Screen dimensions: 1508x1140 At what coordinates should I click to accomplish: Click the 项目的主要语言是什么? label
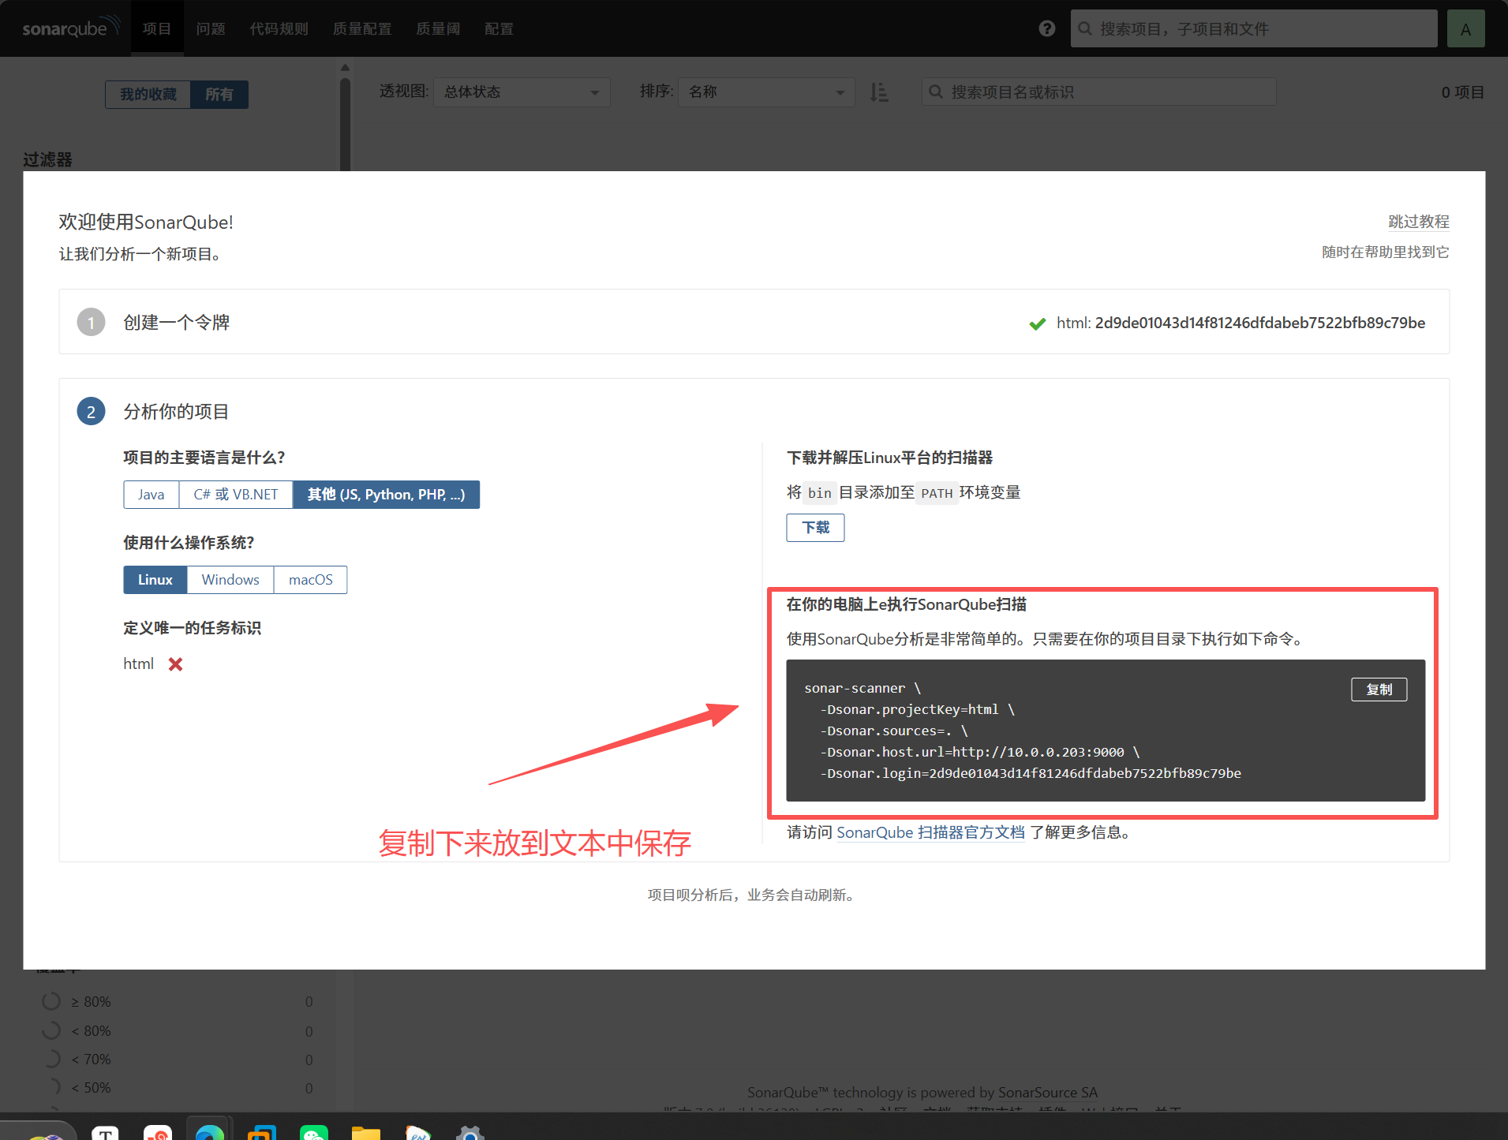click(204, 458)
